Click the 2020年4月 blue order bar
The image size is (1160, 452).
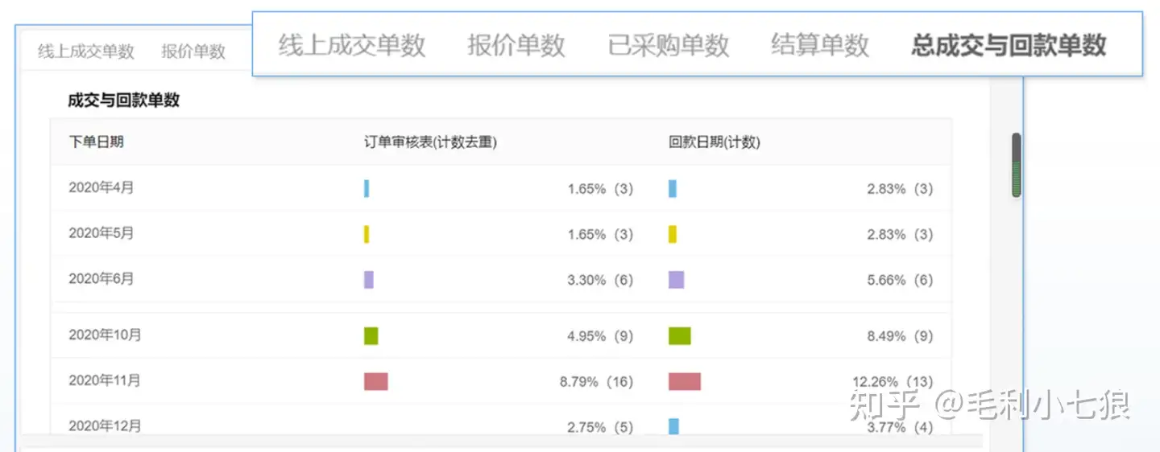367,188
